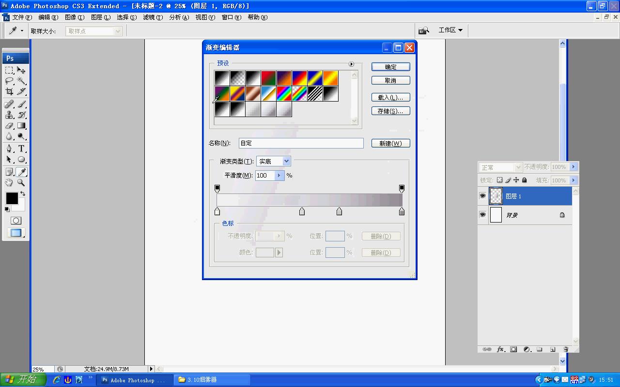
Task: Select the Type tool
Action: coord(21,149)
